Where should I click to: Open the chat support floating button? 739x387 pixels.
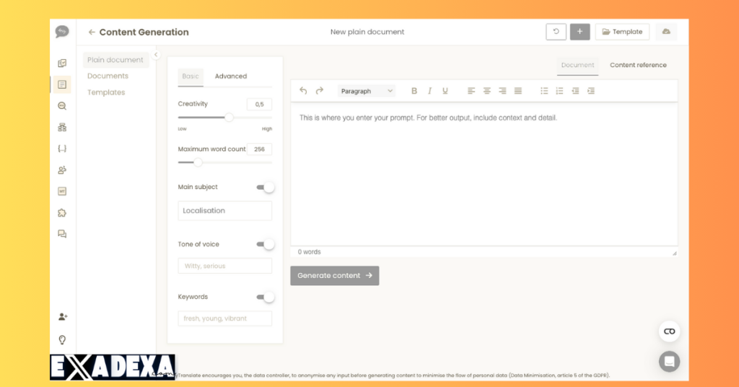[669, 362]
